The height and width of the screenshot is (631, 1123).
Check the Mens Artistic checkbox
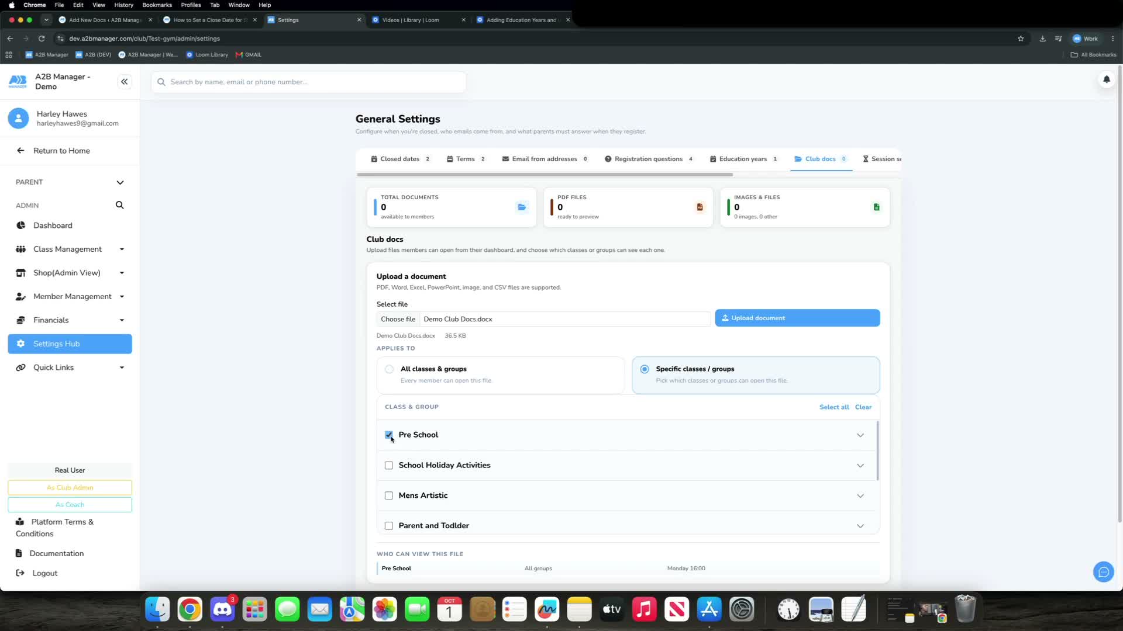point(388,495)
